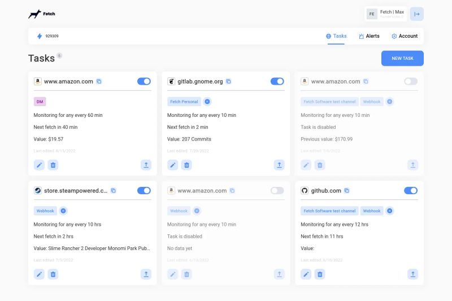Disable the store.steampowered task toggle
The height and width of the screenshot is (301, 452).
coord(144,190)
